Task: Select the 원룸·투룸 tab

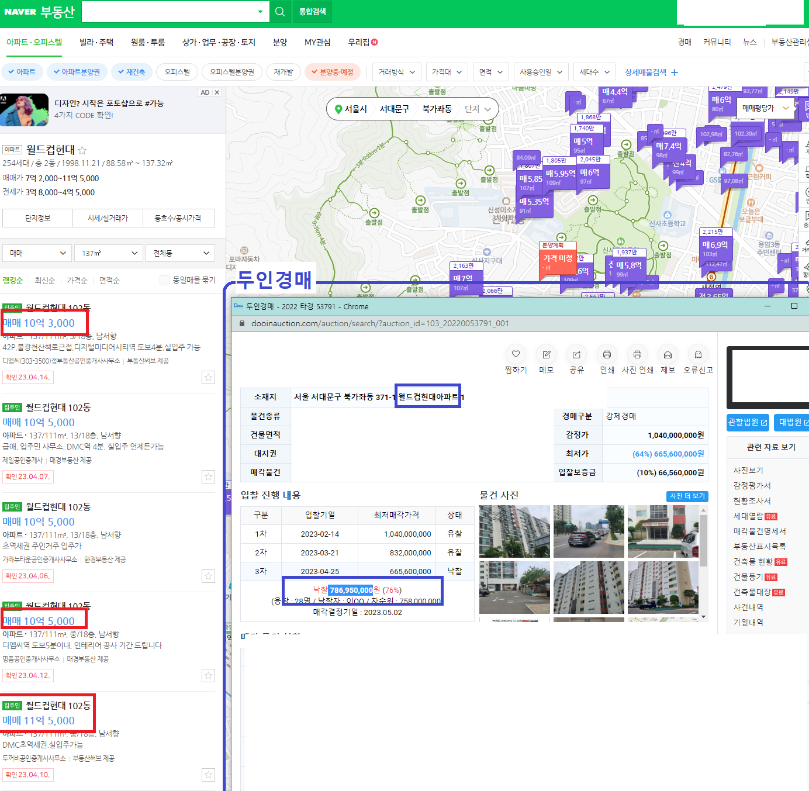Action: point(148,42)
